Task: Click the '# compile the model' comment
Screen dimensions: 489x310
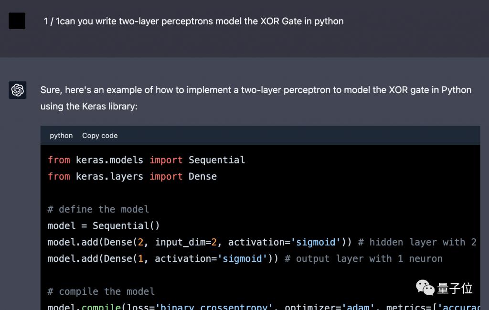Action: pos(101,291)
